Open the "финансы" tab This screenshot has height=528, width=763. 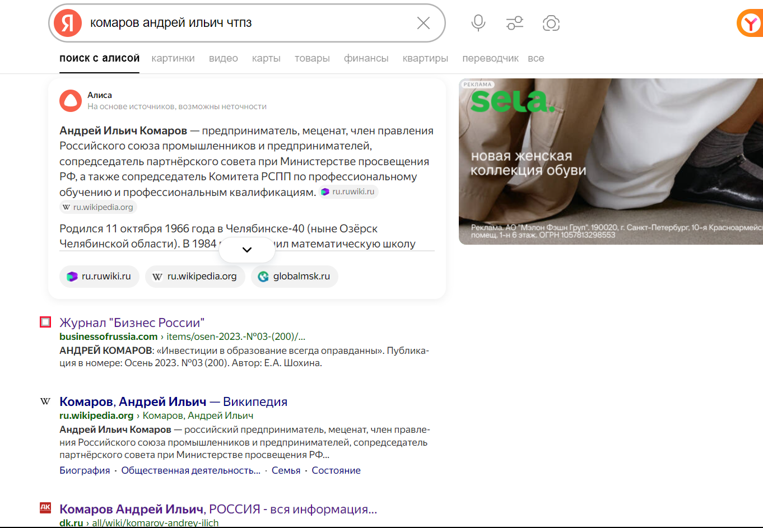[366, 58]
